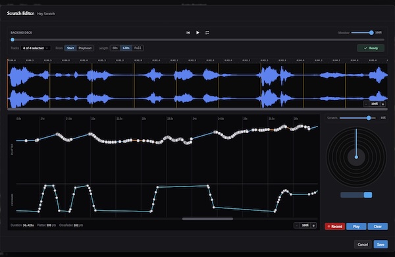Set length to Full
Screen dimensions: 395x257
click(138, 48)
